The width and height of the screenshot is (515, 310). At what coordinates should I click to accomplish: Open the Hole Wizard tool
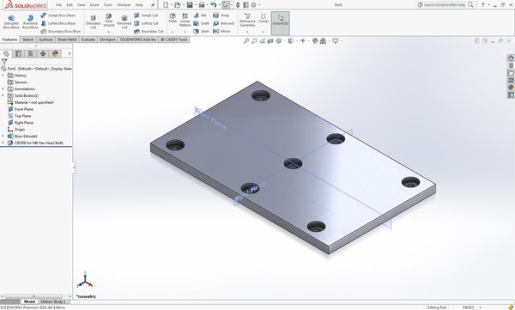click(x=109, y=21)
